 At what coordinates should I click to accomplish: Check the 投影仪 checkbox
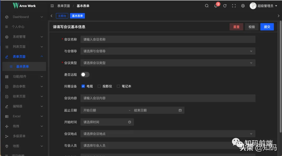coord(99,86)
